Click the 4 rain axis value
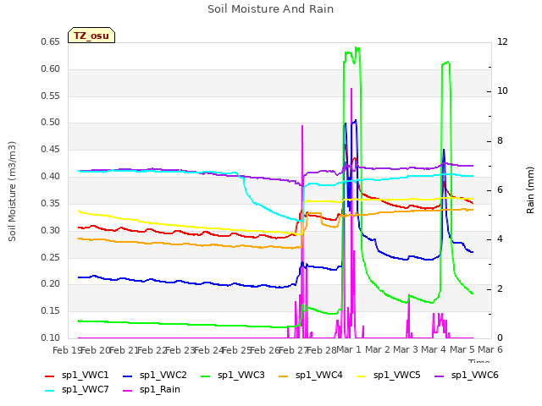Screen dimensions: 542x406 click(501, 239)
